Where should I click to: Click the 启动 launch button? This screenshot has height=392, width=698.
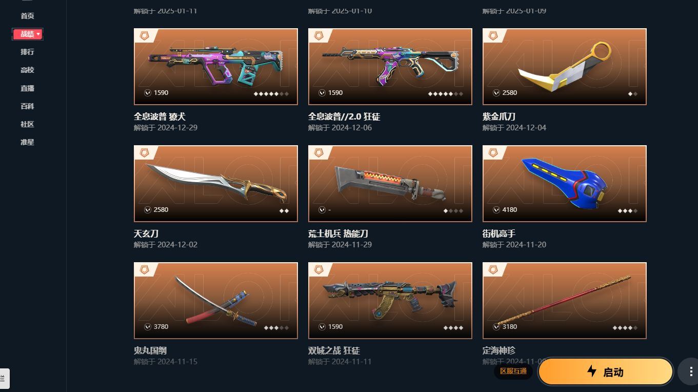pos(605,371)
